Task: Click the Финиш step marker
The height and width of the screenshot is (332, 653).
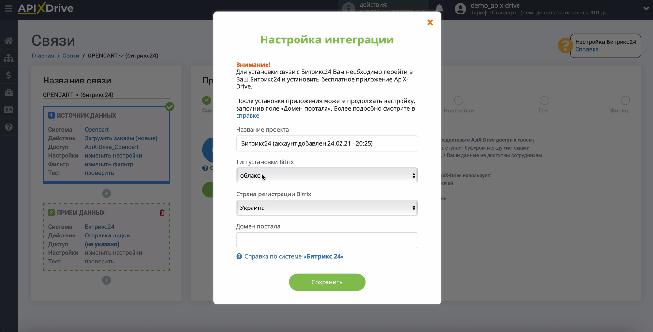Action: coord(625,100)
